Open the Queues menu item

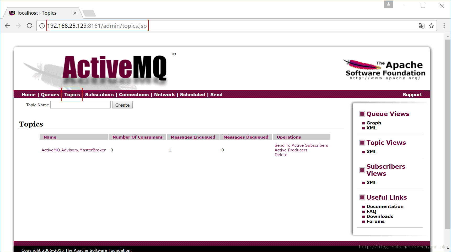50,95
